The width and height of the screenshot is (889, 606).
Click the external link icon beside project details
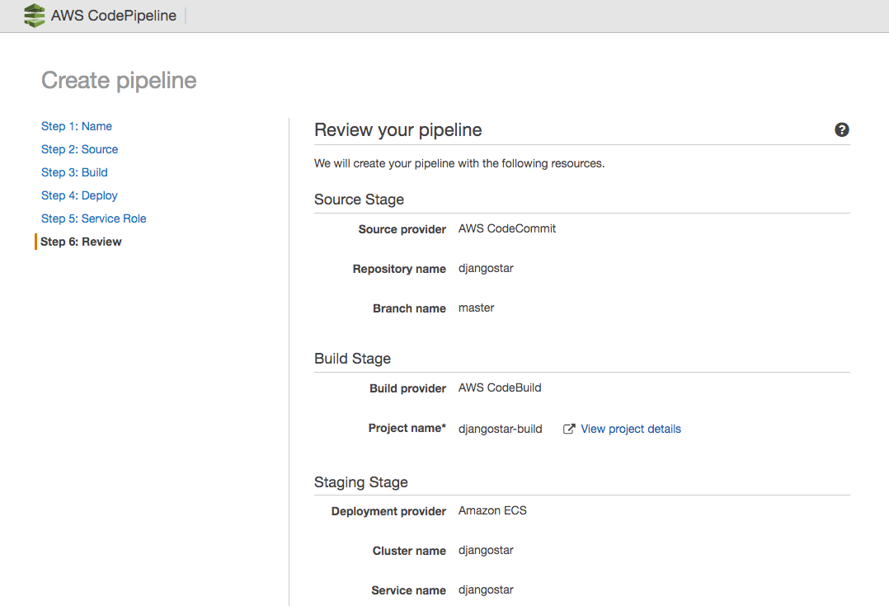coord(569,429)
